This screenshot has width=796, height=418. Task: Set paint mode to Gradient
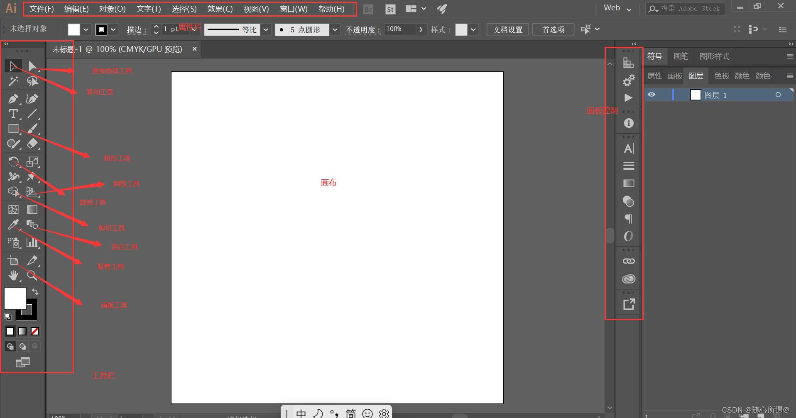point(22,331)
